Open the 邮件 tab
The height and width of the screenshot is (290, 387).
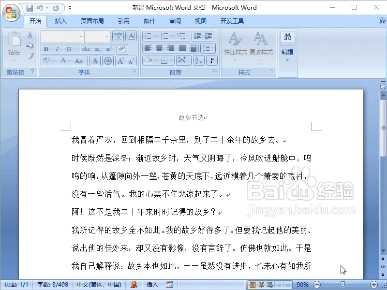pyautogui.click(x=149, y=21)
